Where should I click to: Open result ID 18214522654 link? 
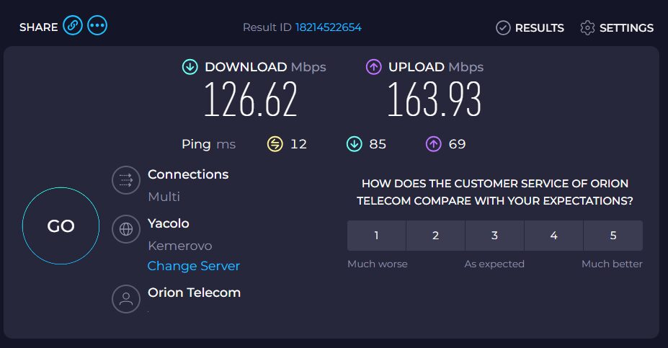329,27
